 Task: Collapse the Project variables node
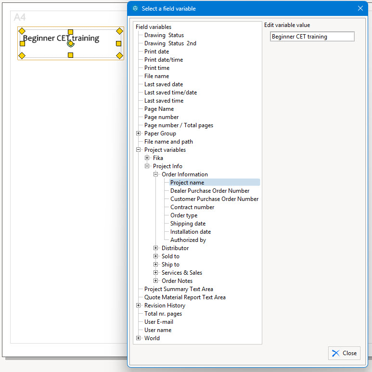click(x=138, y=150)
